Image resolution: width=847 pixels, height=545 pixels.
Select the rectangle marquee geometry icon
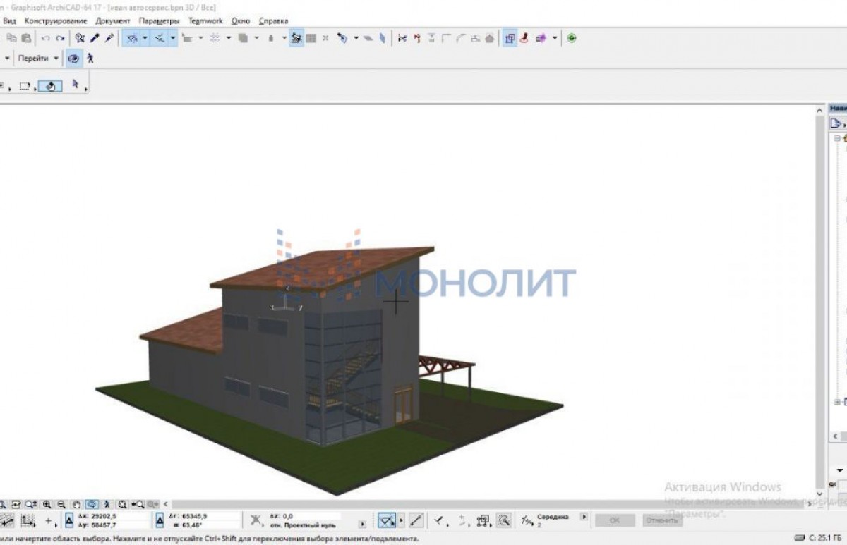[25, 86]
